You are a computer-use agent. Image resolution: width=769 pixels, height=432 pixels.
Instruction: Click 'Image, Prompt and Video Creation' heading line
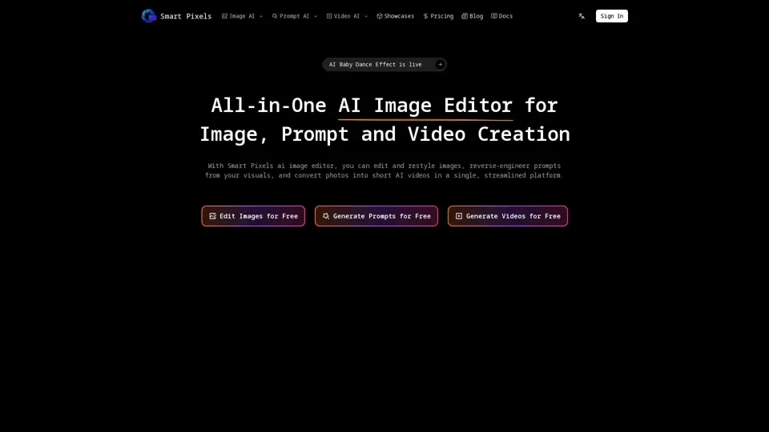coord(384,134)
